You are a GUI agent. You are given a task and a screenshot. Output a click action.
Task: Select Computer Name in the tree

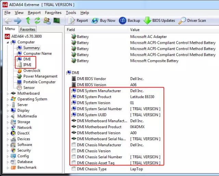tap(34, 54)
